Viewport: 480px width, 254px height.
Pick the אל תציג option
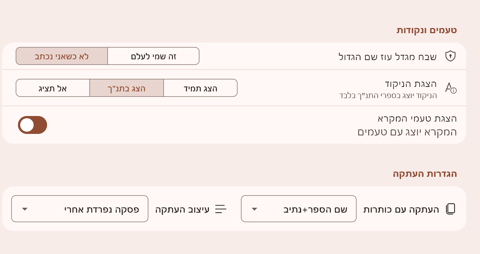click(x=53, y=88)
